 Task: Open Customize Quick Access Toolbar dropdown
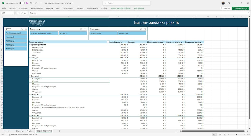tap(41, 3)
